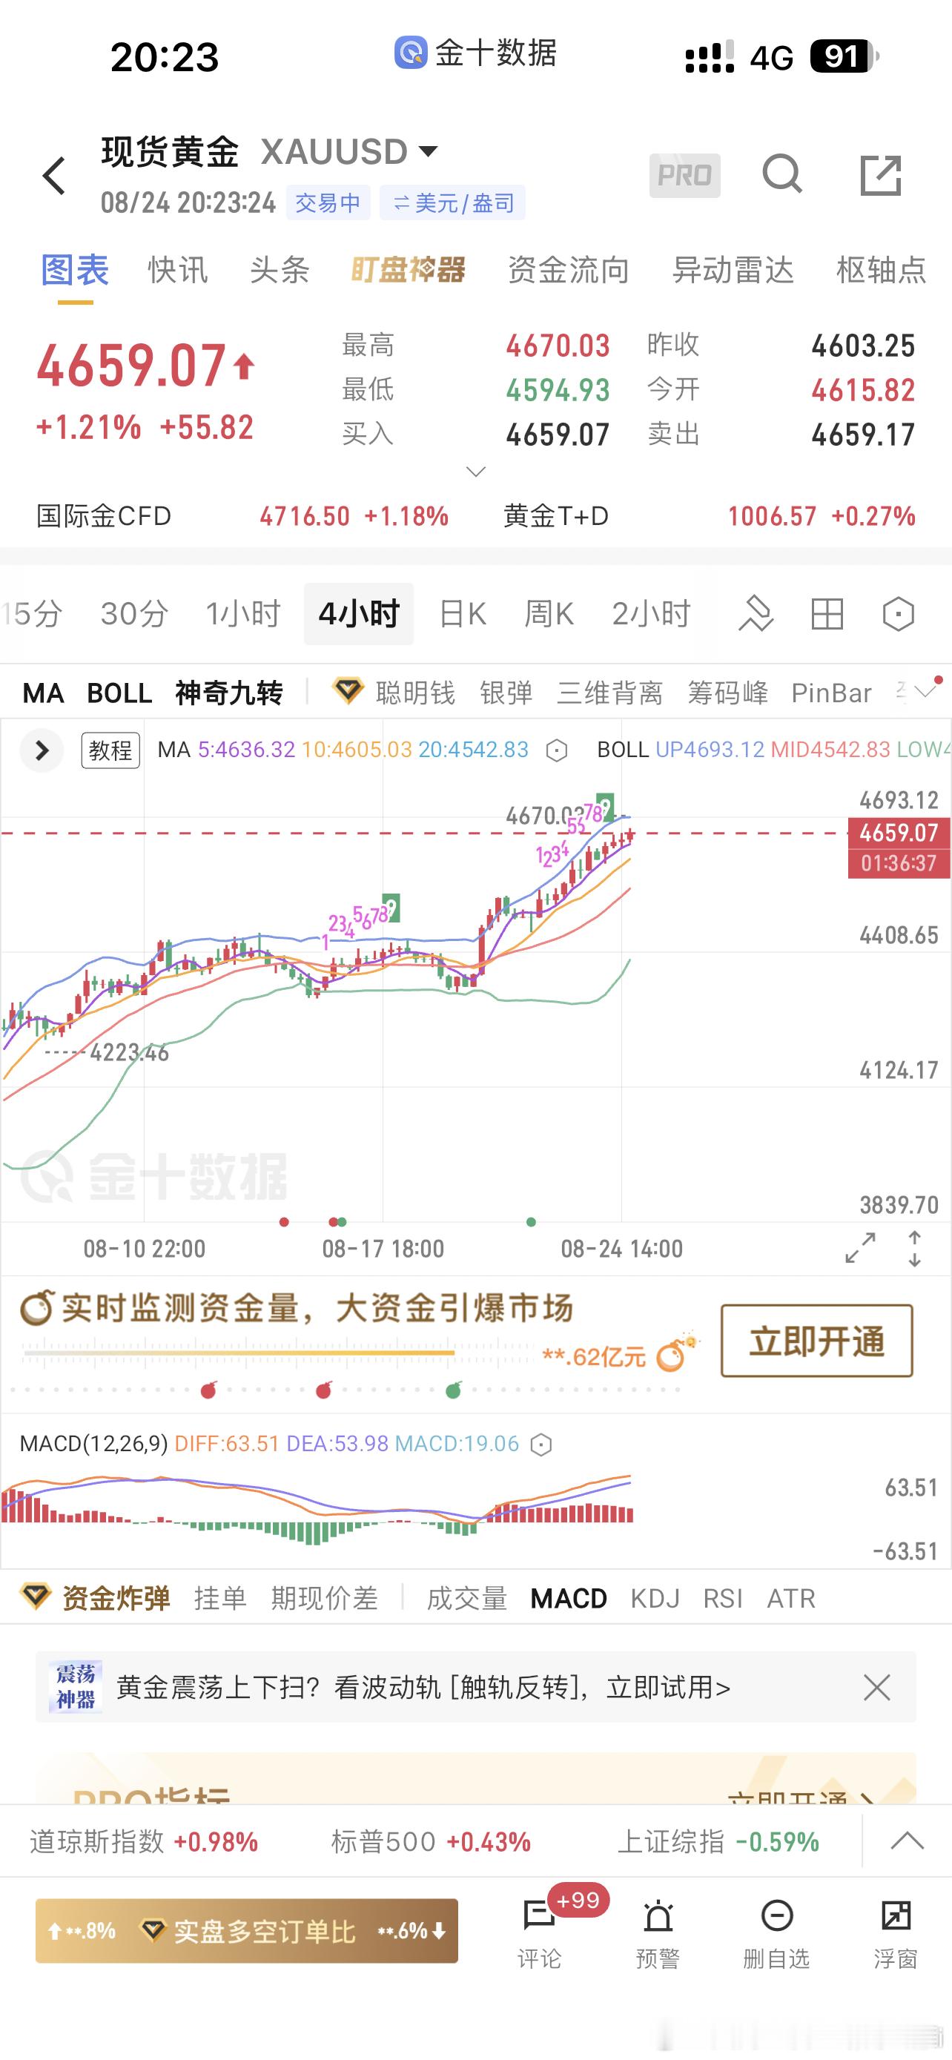Tap the signal strength bars
Screen dimensions: 952x2060
[710, 58]
